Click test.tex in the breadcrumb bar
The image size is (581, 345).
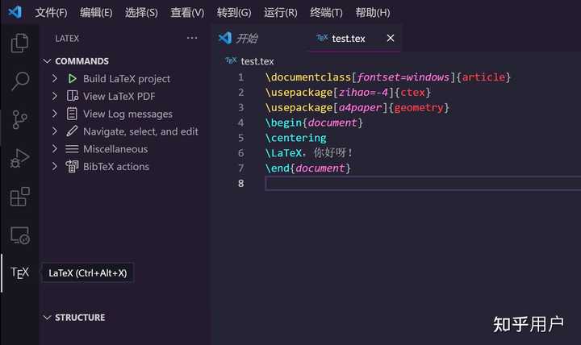pyautogui.click(x=257, y=61)
